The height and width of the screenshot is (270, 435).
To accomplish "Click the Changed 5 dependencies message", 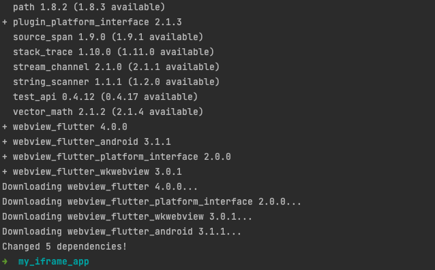I will pyautogui.click(x=64, y=246).
